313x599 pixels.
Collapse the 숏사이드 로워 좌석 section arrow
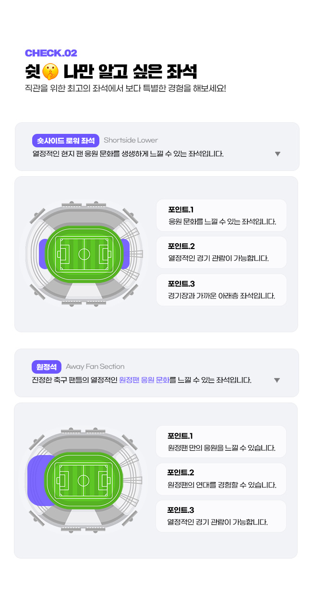277,154
